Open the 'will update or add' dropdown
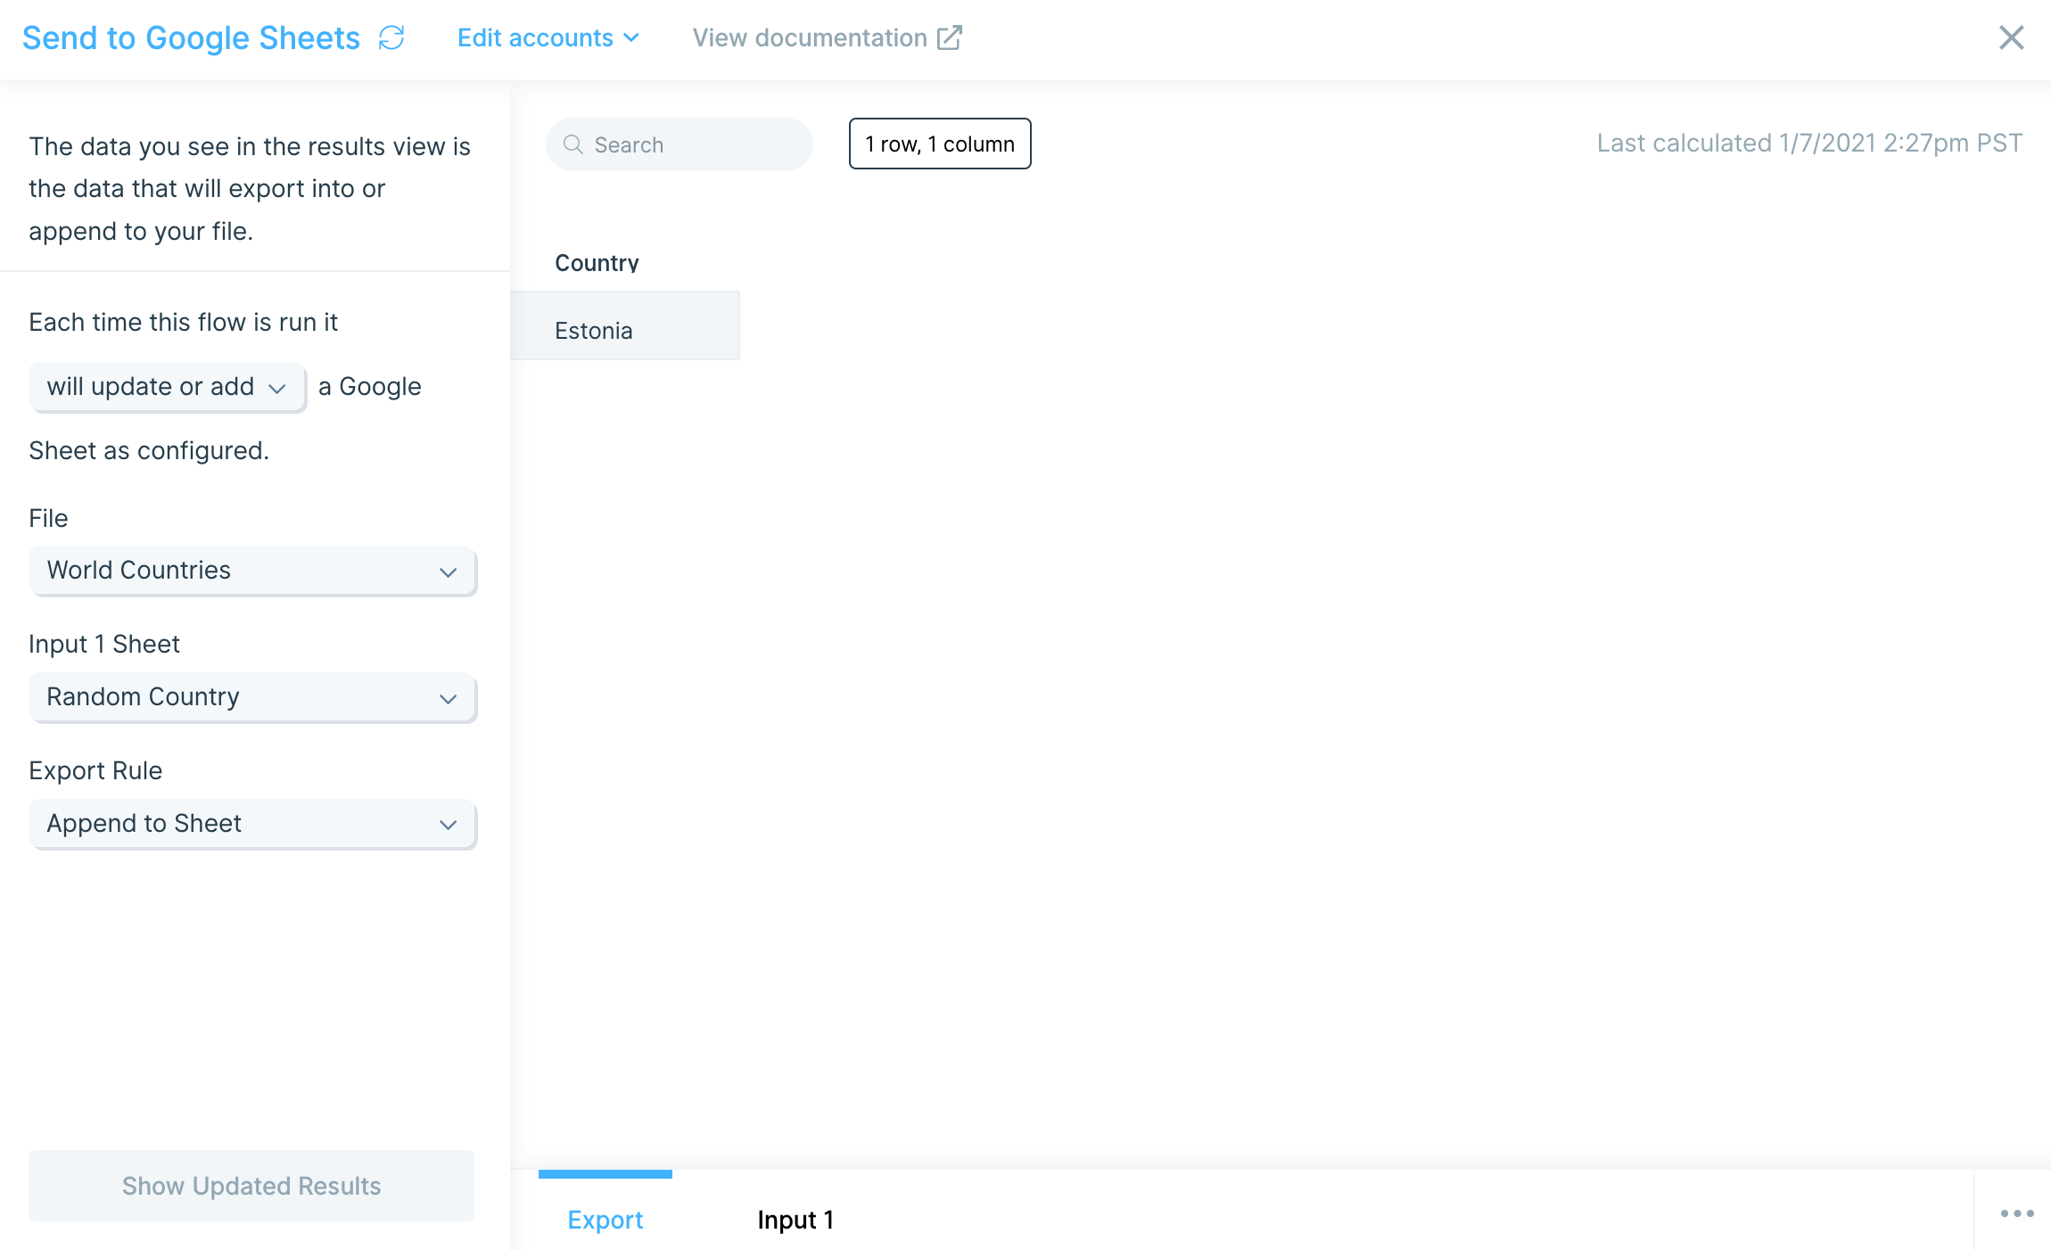This screenshot has height=1250, width=2051. [x=168, y=387]
